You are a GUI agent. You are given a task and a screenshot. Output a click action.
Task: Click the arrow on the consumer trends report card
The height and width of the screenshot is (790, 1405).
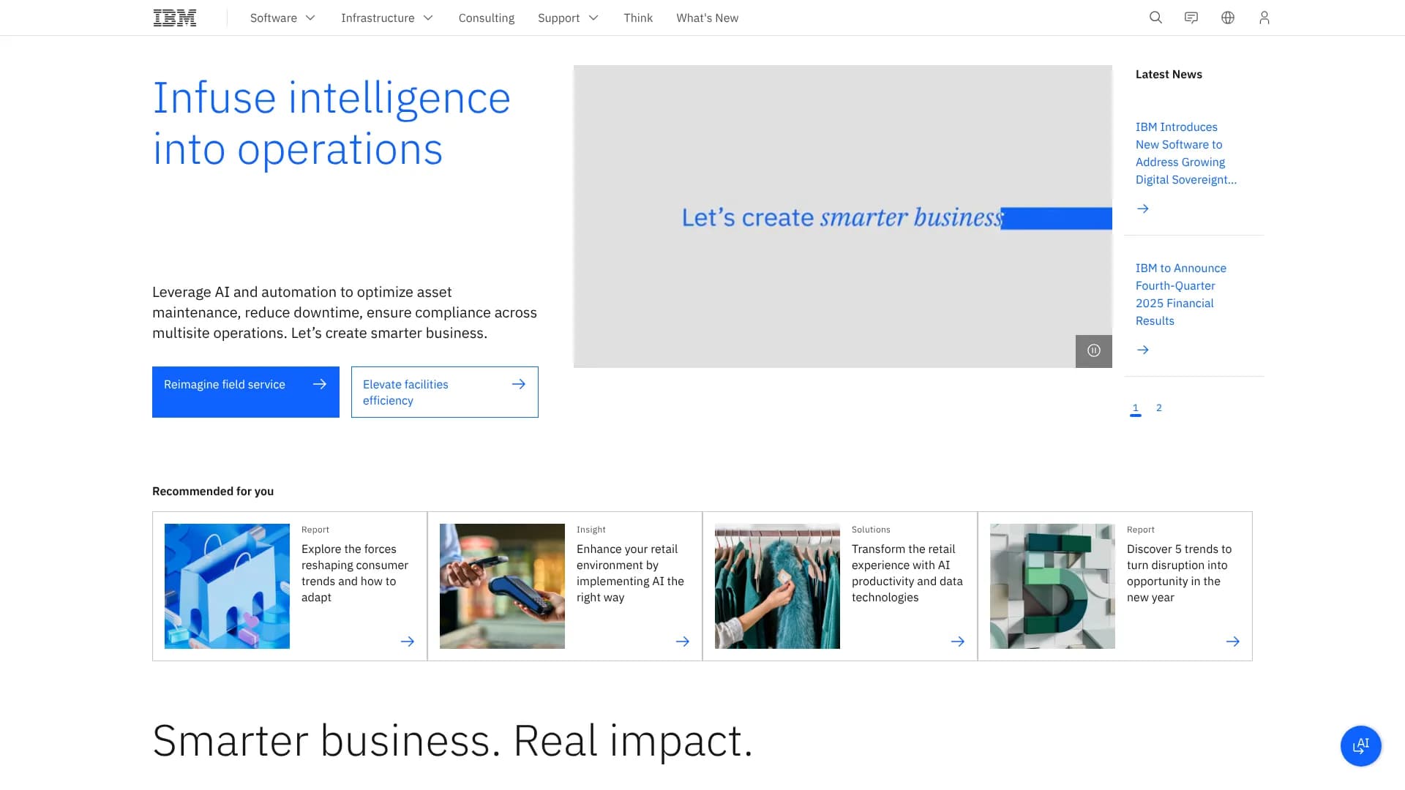(x=408, y=641)
